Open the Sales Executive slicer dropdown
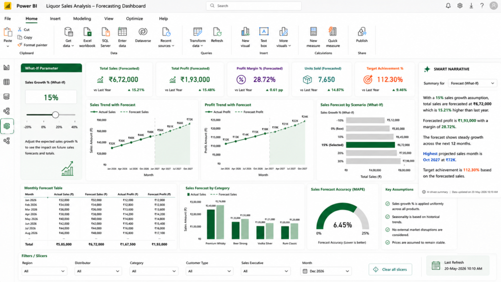The width and height of the screenshot is (501, 282). point(266,271)
